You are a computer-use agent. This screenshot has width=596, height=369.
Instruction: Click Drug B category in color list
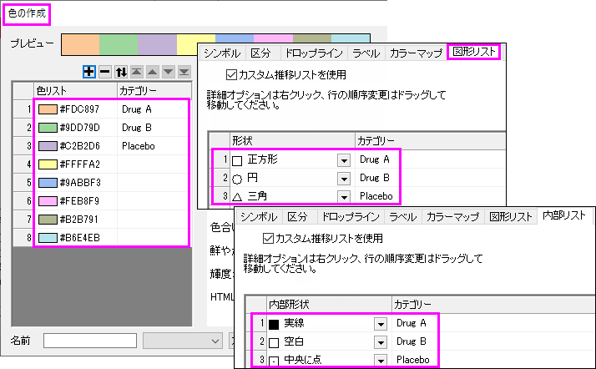[x=137, y=128]
